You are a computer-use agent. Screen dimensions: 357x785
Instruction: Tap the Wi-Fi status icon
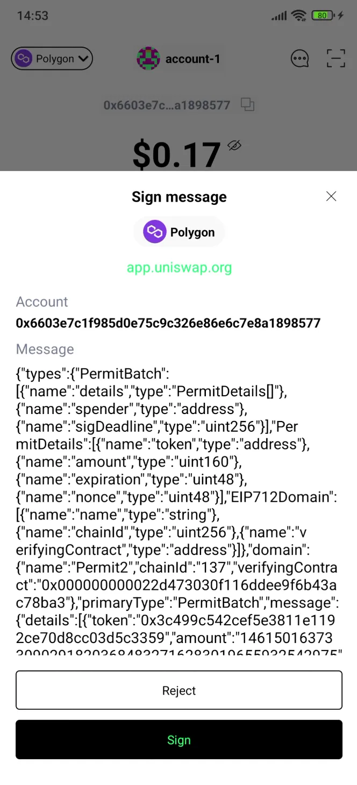(298, 16)
